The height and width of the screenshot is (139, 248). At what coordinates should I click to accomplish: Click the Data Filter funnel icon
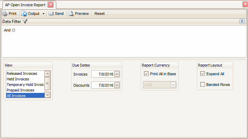(25, 21)
